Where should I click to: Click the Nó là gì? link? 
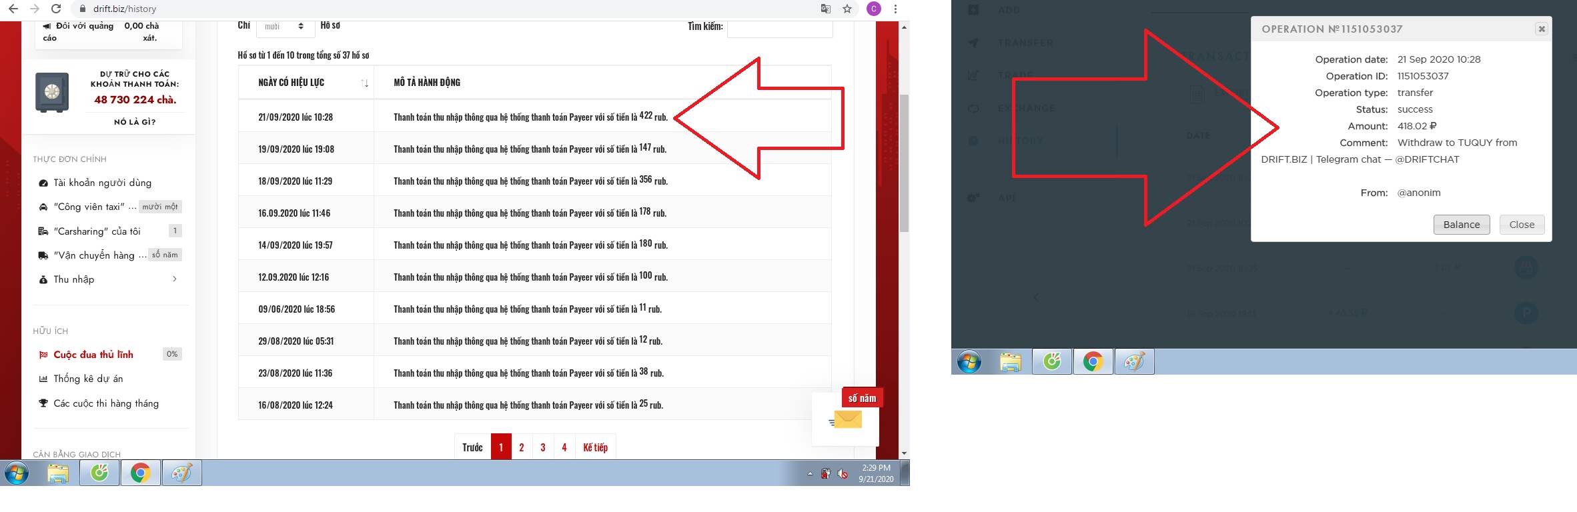(135, 122)
